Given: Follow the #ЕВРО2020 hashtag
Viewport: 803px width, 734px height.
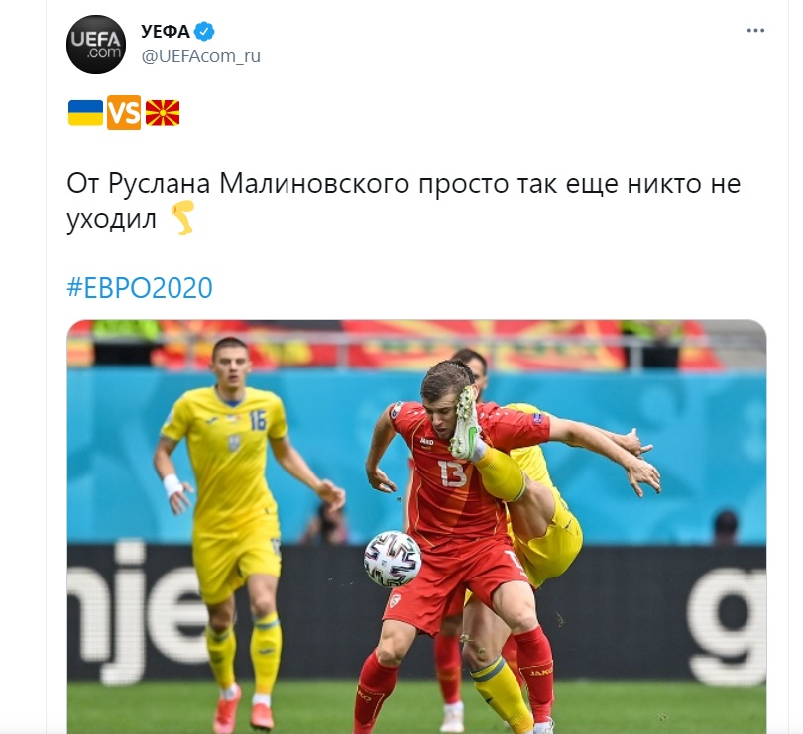Looking at the screenshot, I should [x=140, y=287].
